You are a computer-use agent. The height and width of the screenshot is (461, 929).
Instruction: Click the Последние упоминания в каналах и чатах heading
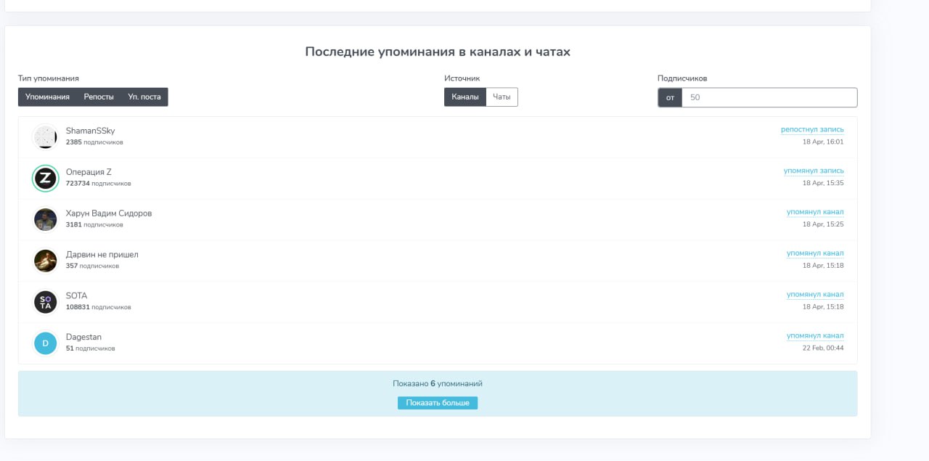pos(438,52)
